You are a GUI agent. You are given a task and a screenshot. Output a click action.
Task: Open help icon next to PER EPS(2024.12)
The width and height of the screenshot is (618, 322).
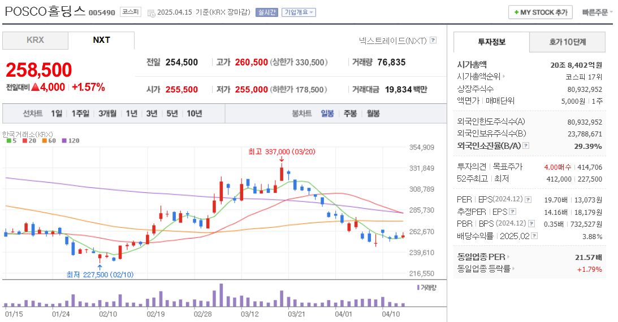tap(528, 200)
